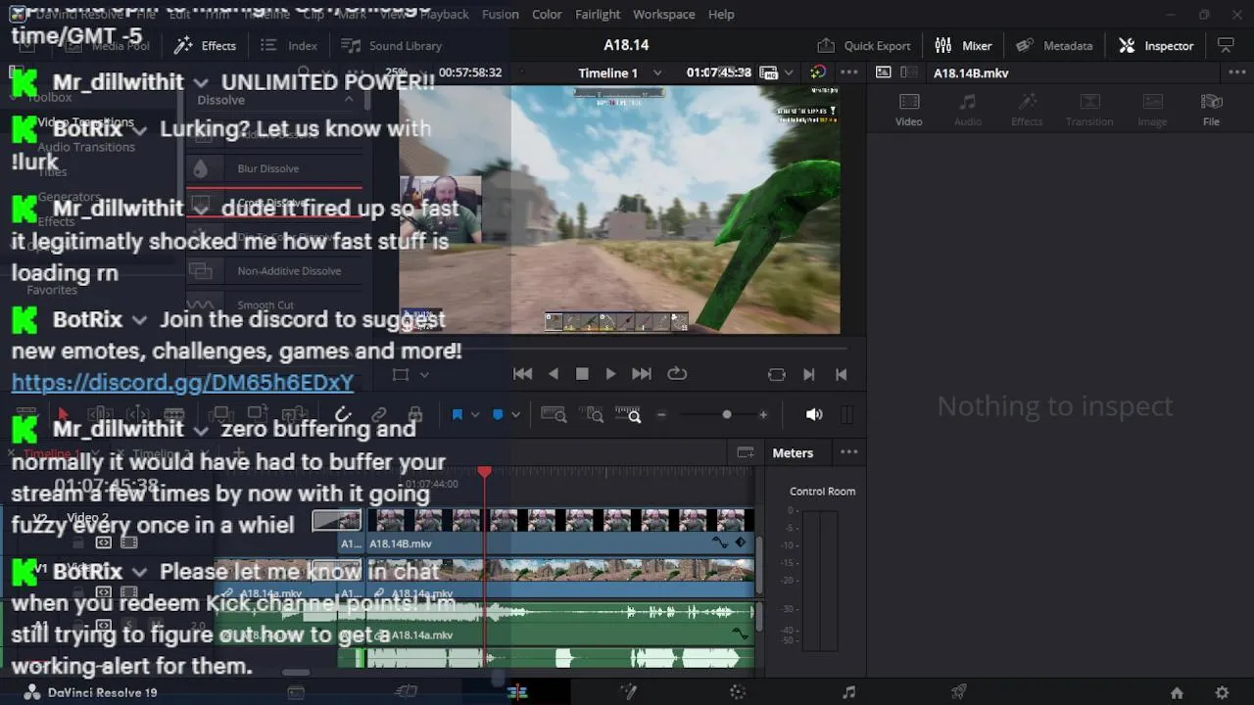Screen dimensions: 1254x705
Task: Toggle the Inspector panel
Action: pyautogui.click(x=1157, y=45)
